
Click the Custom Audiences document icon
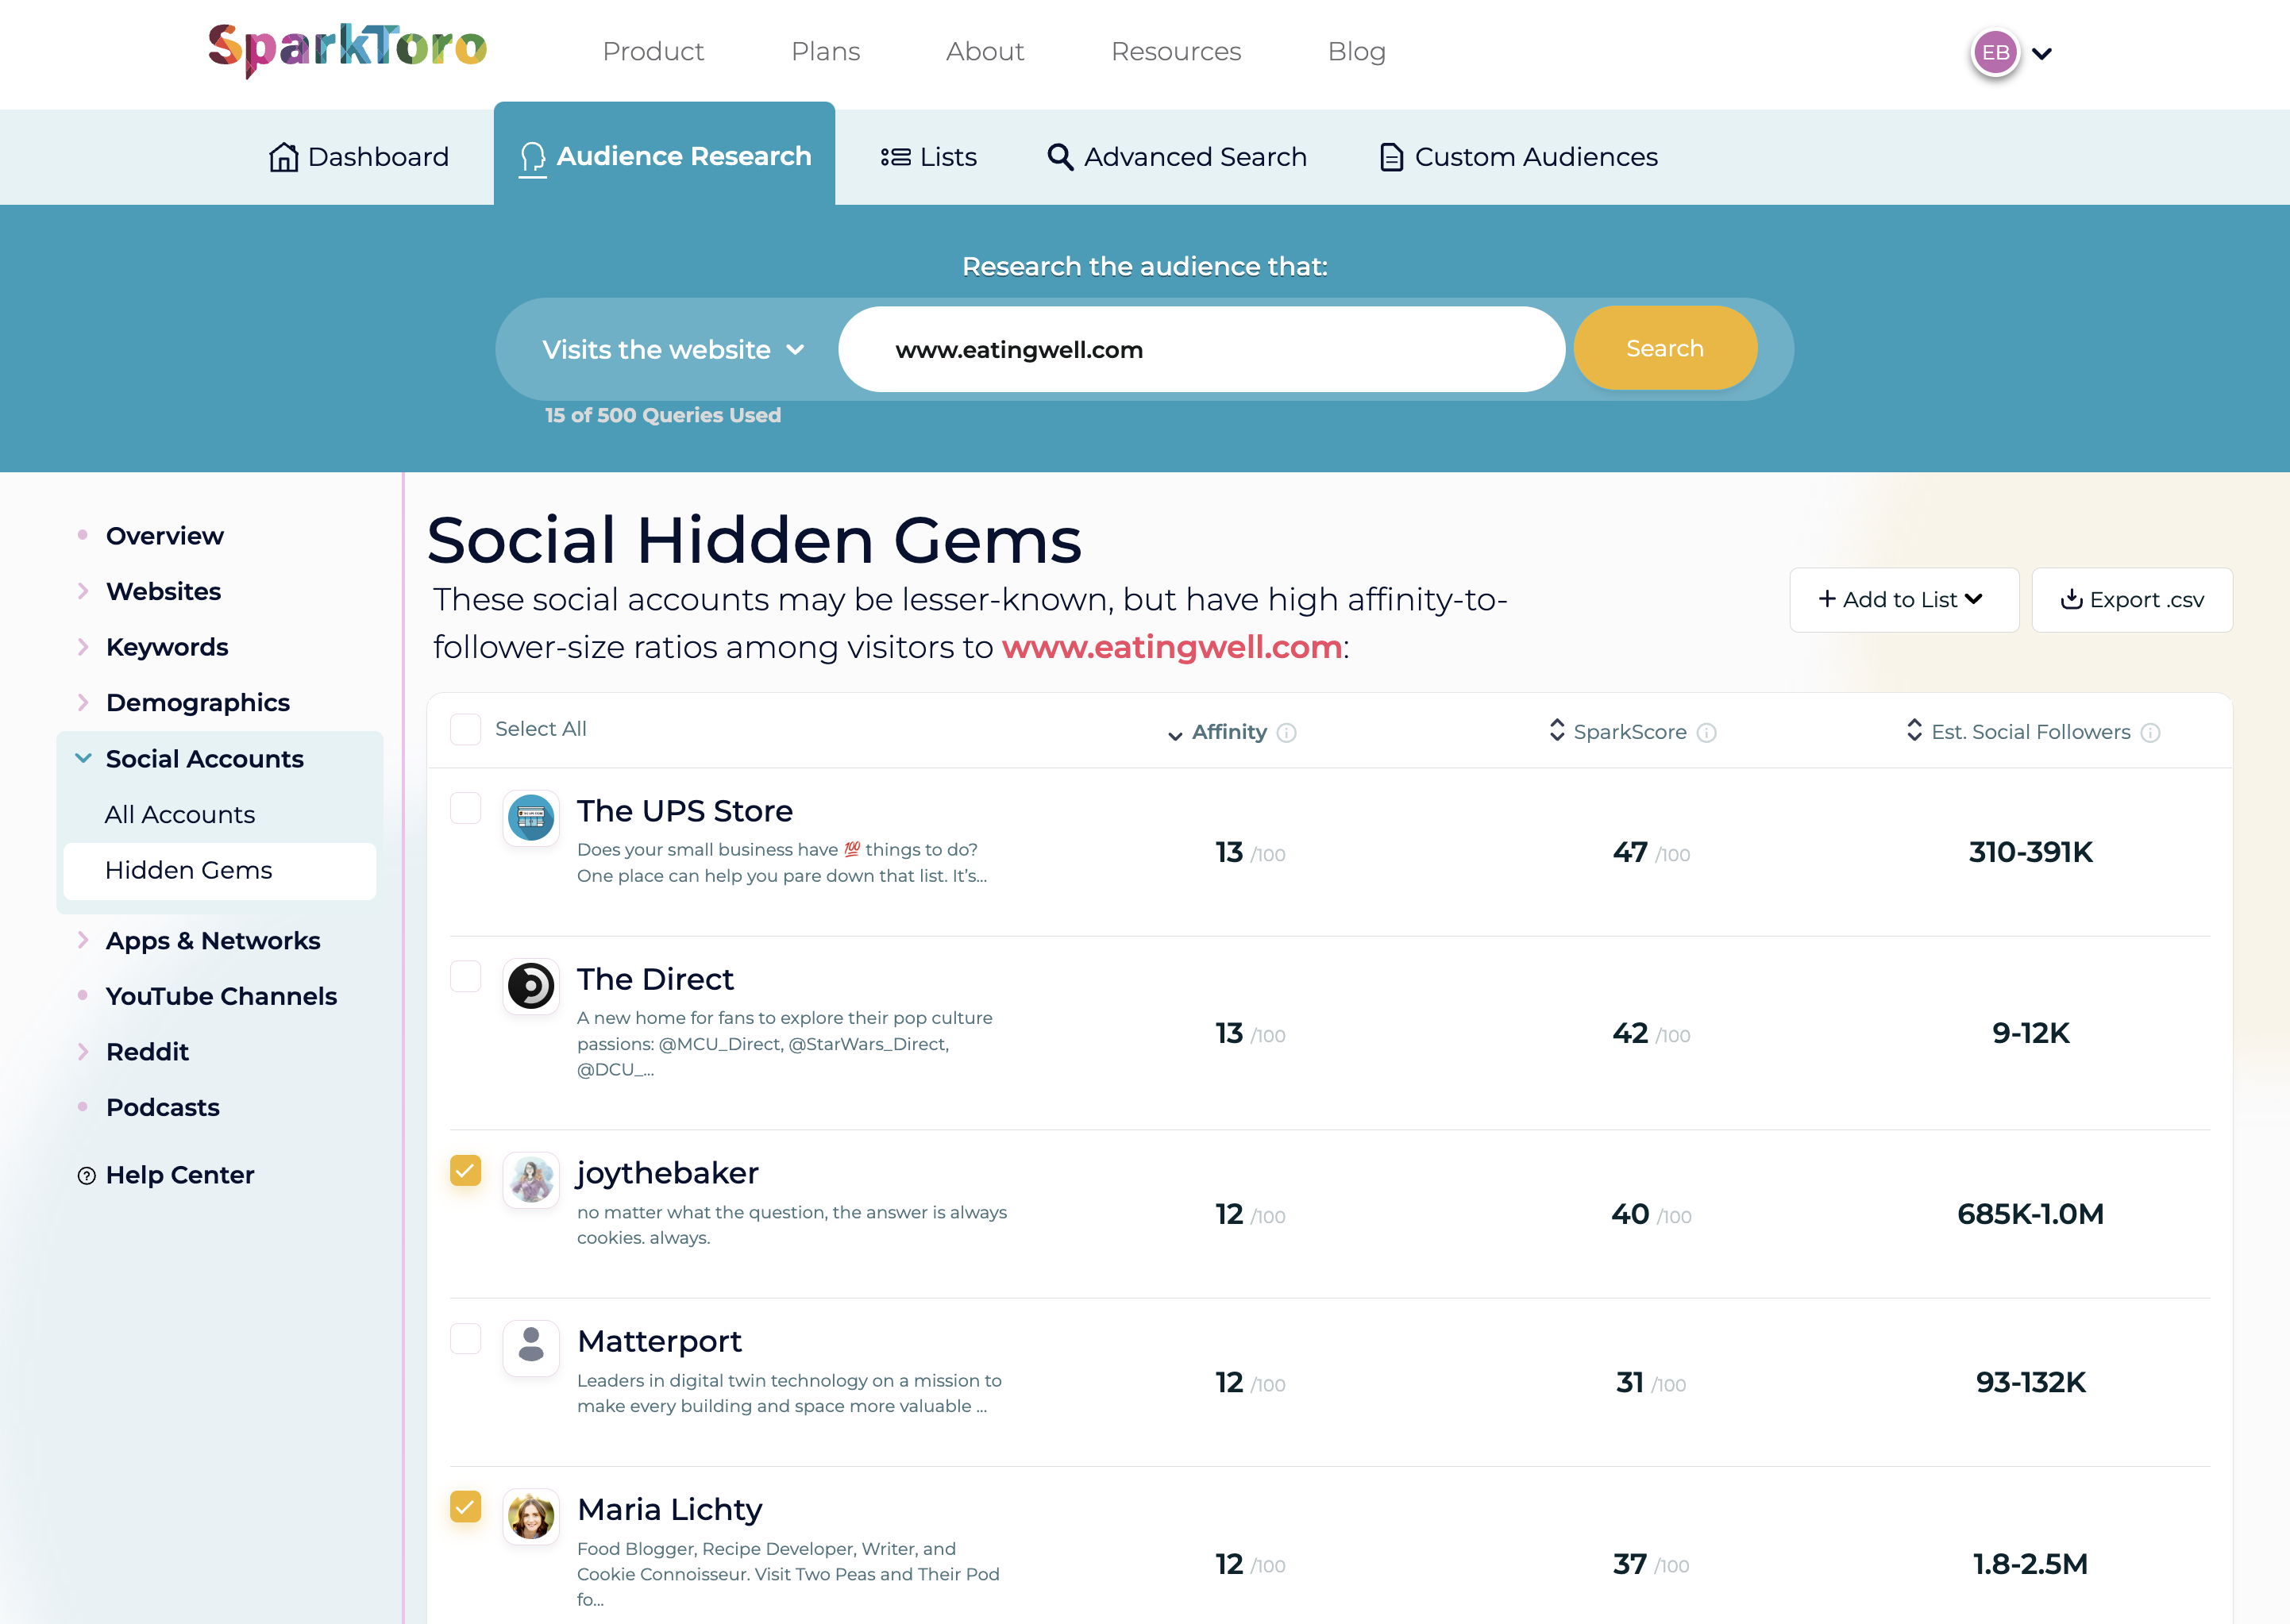coord(1389,156)
